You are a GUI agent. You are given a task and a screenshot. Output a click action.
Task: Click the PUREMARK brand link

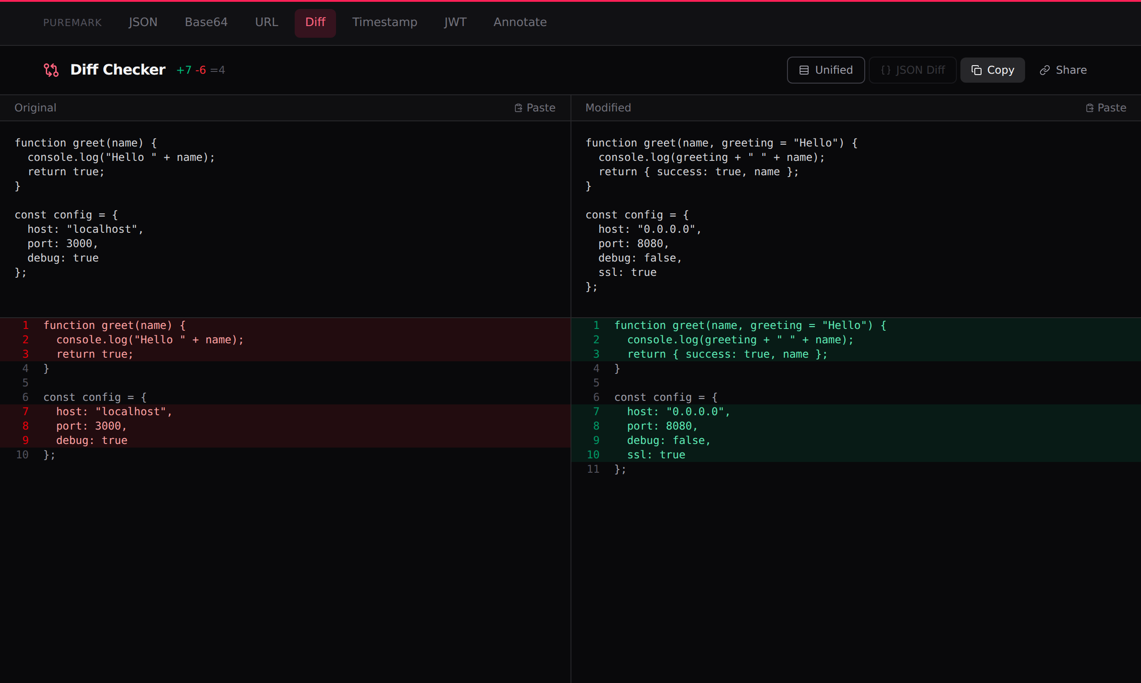72,22
